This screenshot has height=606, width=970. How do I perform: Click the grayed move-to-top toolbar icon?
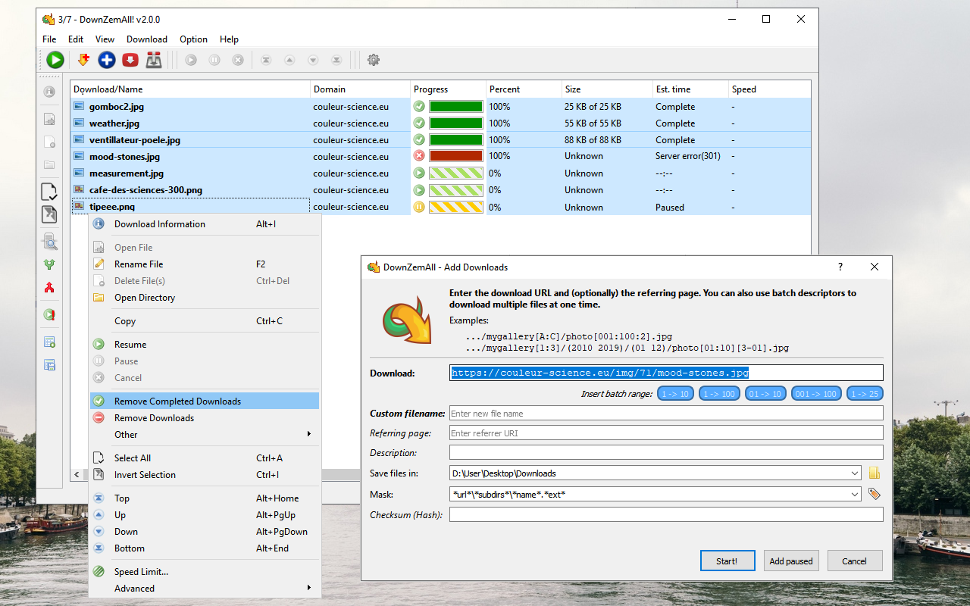pos(266,60)
